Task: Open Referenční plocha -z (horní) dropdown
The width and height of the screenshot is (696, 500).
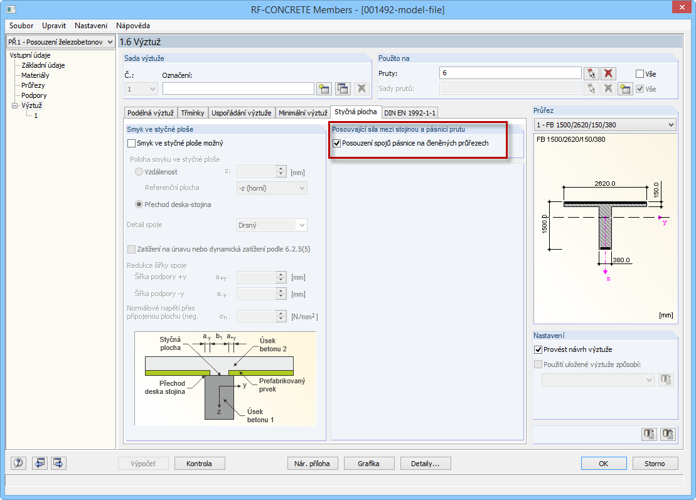Action: click(272, 188)
